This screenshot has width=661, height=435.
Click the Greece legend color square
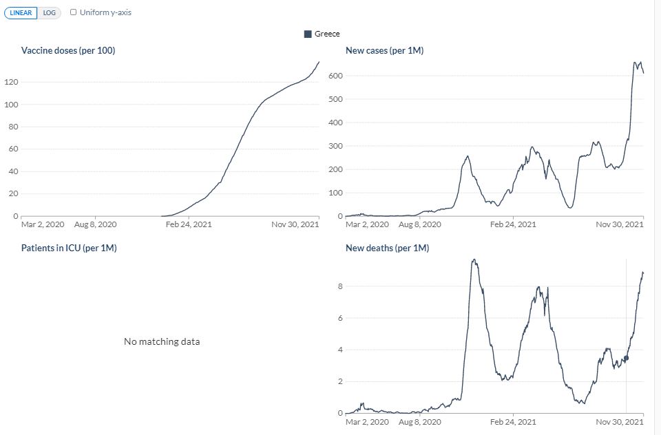point(308,34)
